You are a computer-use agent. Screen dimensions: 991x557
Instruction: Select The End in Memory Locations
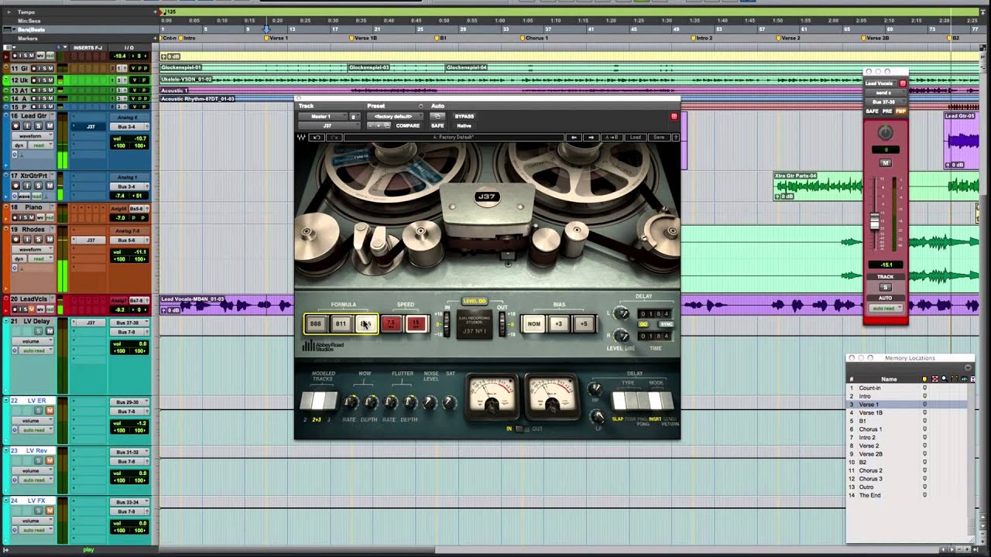point(869,495)
